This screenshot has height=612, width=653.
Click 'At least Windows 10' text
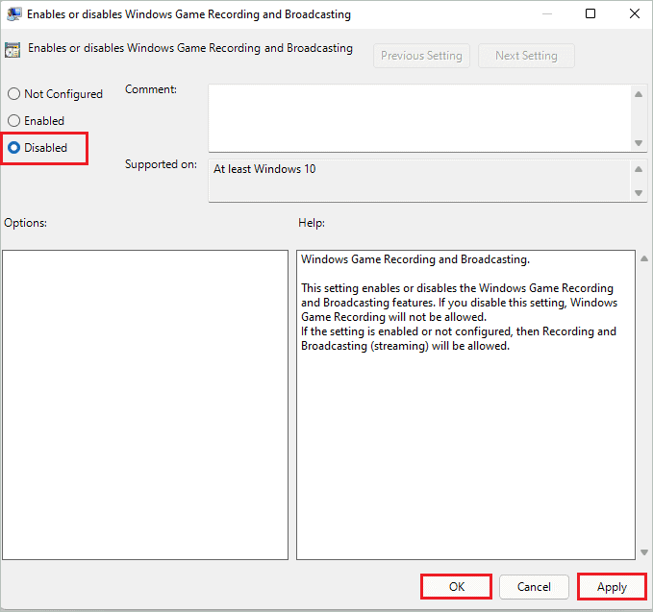(264, 169)
